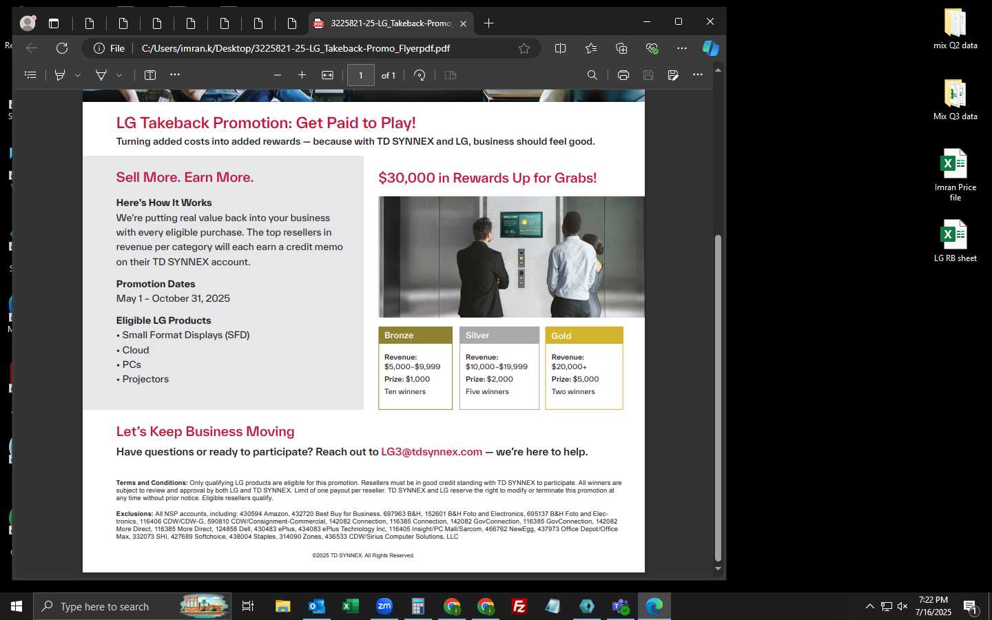
Task: Rotate the PDF page
Action: [420, 75]
